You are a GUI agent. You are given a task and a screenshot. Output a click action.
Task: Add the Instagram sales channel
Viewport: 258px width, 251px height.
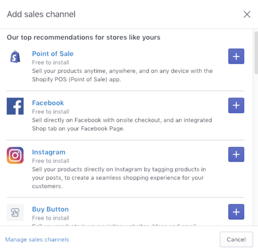click(236, 154)
